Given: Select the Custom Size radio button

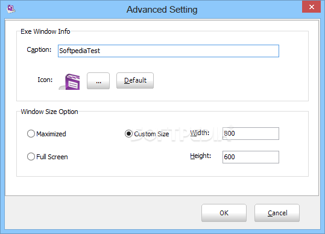Looking at the screenshot, I should (128, 134).
